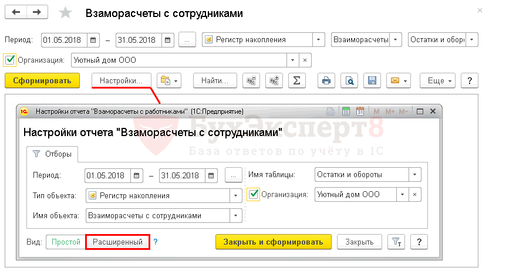Click the calculator icon in settings title bar
Screen dimensions: 516x271
click(x=346, y=111)
